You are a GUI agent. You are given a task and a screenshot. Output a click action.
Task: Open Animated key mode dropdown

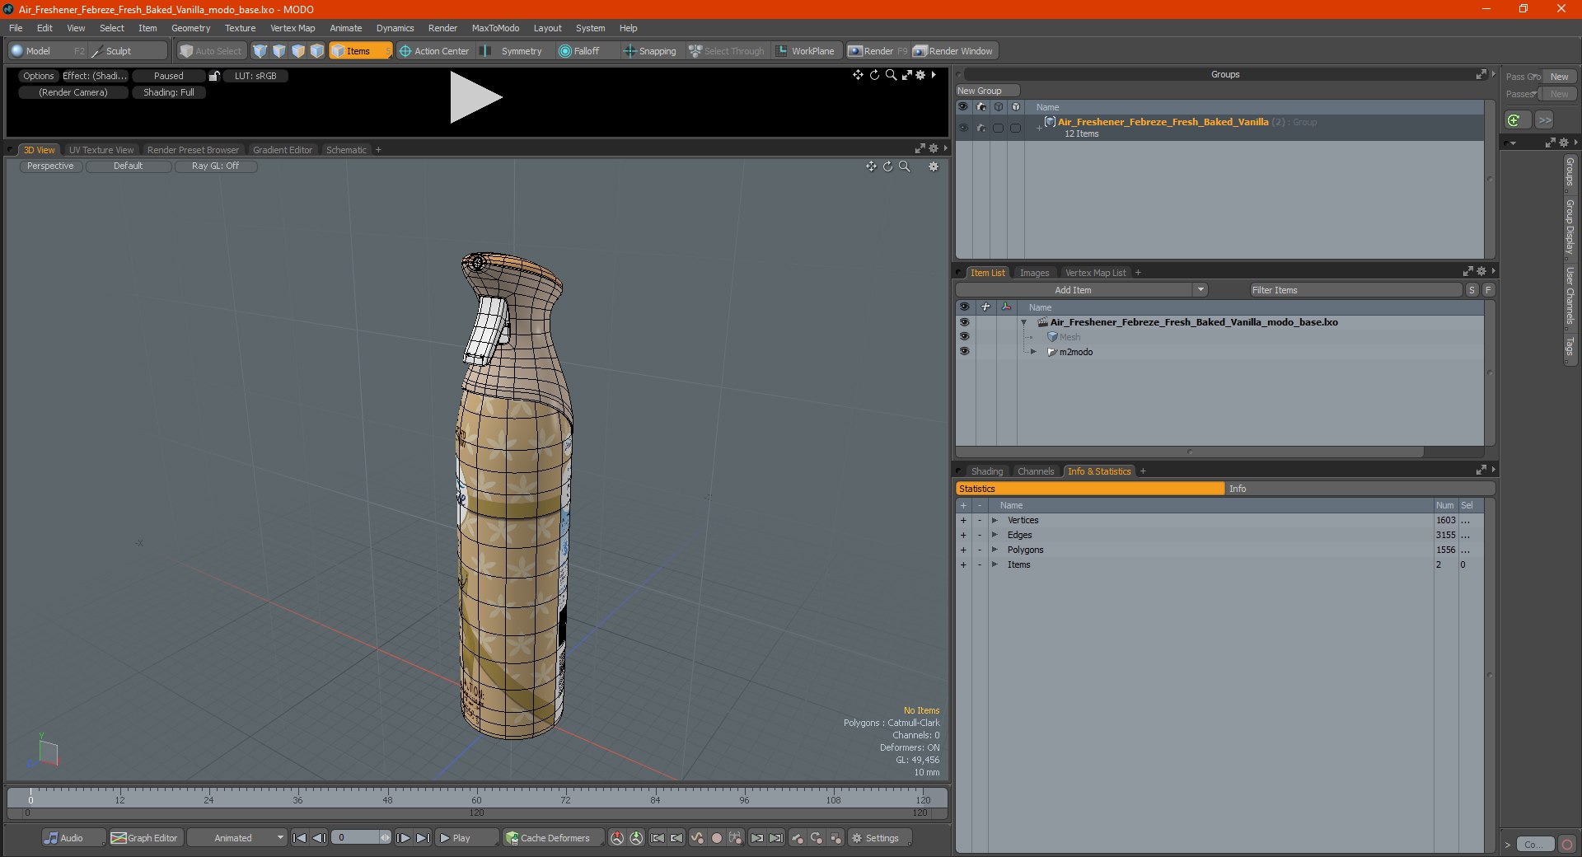point(236,838)
